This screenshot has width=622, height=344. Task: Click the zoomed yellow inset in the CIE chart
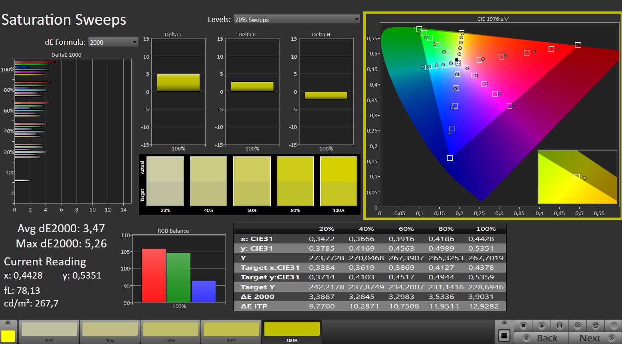(x=577, y=177)
